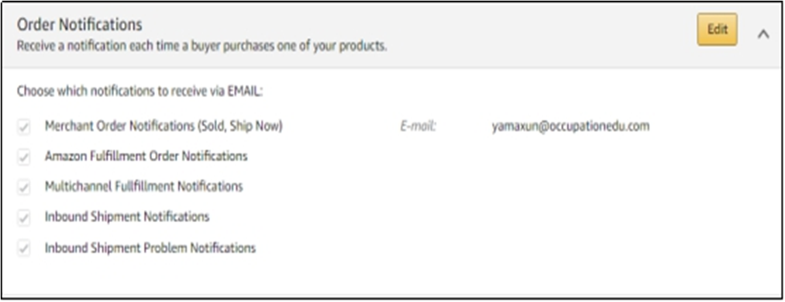Click the Merchant Order Notifications label text

[x=163, y=126]
